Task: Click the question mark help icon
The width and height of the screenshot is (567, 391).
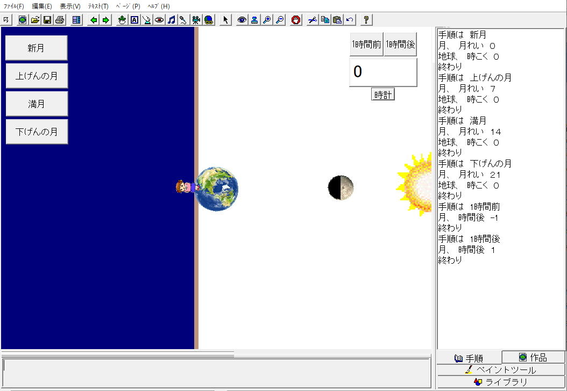Action: [x=366, y=20]
